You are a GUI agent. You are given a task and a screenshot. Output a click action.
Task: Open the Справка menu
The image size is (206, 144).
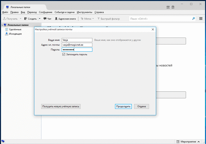click(x=99, y=12)
